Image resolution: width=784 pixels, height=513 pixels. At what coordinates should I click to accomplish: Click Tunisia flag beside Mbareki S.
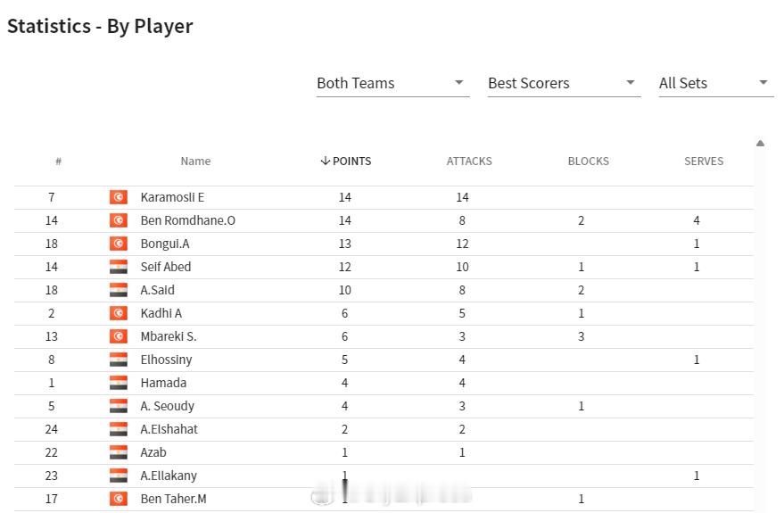119,336
